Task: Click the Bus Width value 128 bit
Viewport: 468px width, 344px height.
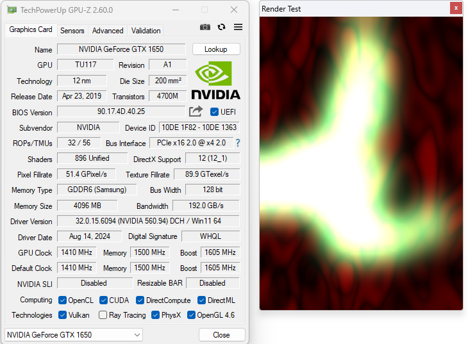Action: (212, 190)
